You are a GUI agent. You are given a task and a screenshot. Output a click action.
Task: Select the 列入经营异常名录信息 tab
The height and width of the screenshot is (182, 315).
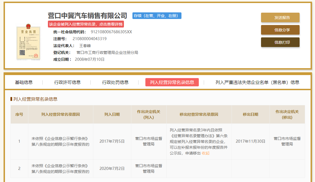click(172, 82)
